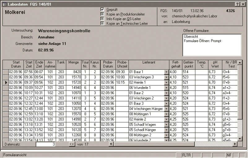The image size is (248, 158).
Task: Check Info Kopie an QS-Leiter
Action: (x=102, y=19)
